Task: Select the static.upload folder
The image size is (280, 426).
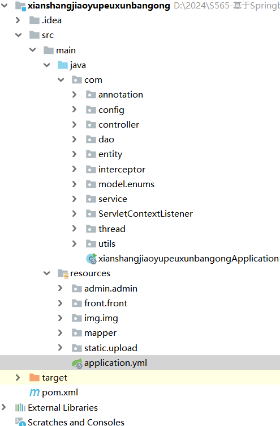Action: [x=110, y=348]
